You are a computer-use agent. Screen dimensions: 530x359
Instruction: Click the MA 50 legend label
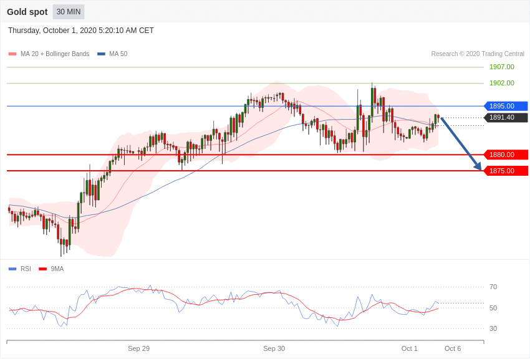(x=118, y=54)
